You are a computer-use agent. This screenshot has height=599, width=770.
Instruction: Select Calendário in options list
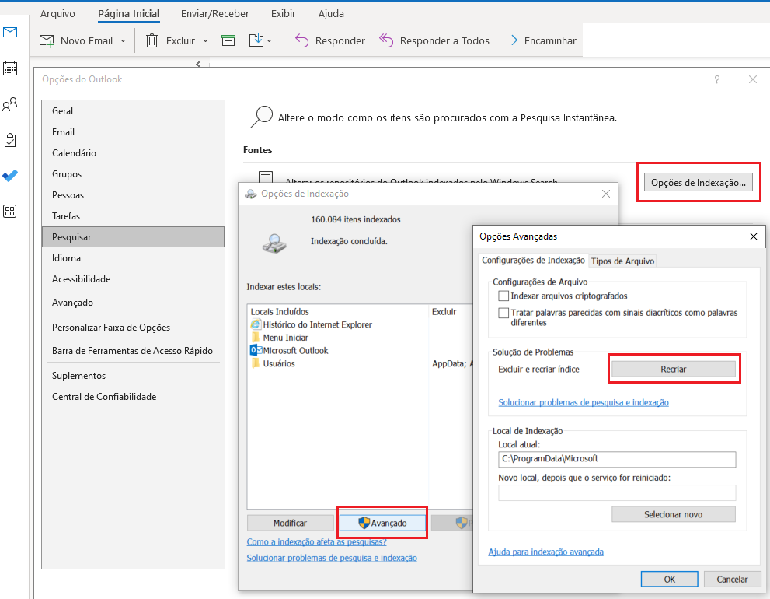(x=133, y=153)
